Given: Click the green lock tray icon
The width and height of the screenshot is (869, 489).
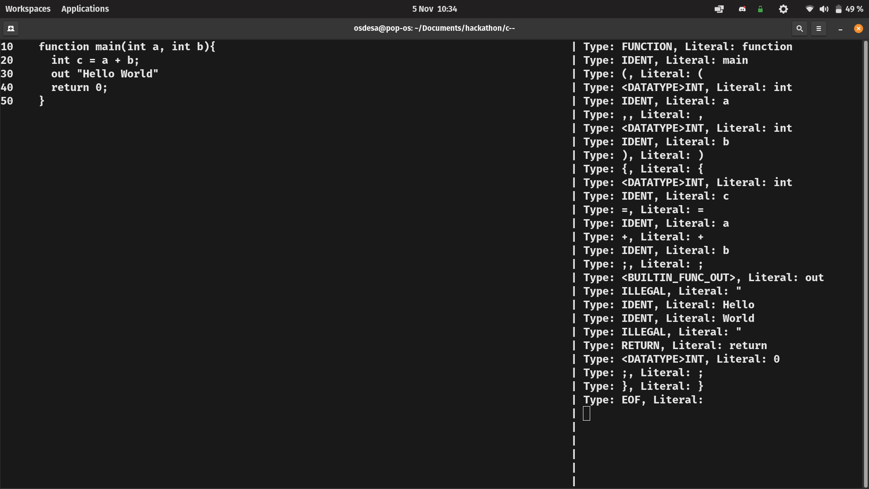Looking at the screenshot, I should pos(760,9).
